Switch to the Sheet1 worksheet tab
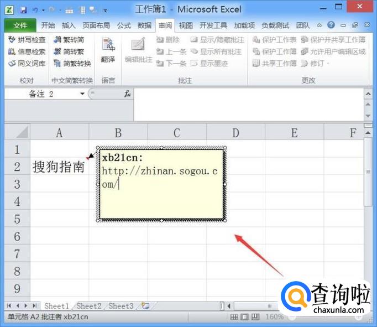 pyautogui.click(x=56, y=306)
